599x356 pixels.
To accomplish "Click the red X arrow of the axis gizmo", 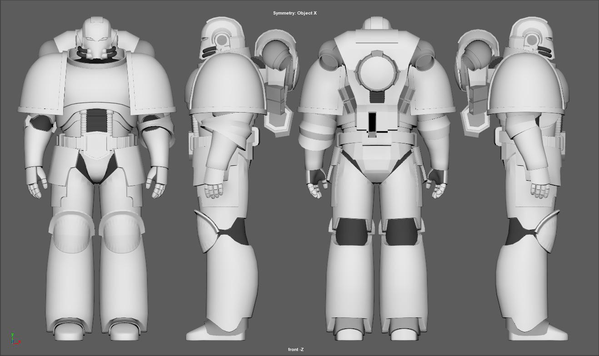I will point(19,341).
